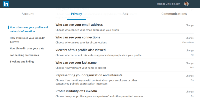Select How others see your profile section
The image size is (200, 101).
click(x=29, y=29)
